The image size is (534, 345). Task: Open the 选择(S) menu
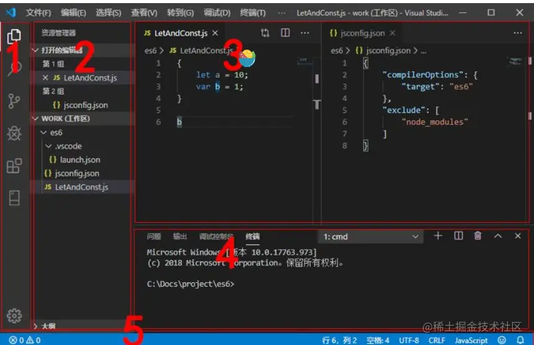(x=108, y=13)
